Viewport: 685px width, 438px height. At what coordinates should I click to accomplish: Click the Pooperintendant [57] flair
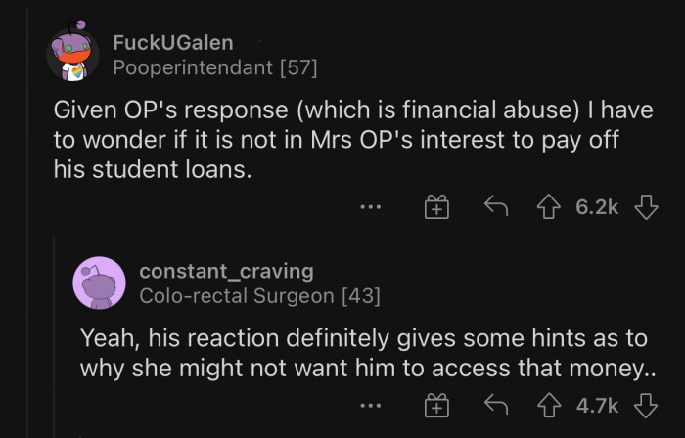click(215, 67)
